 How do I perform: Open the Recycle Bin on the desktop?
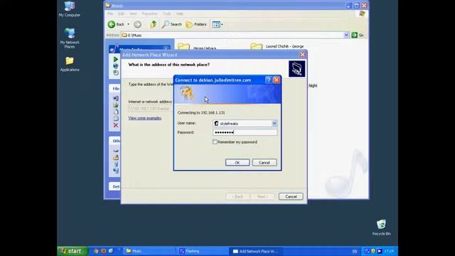coord(381,228)
